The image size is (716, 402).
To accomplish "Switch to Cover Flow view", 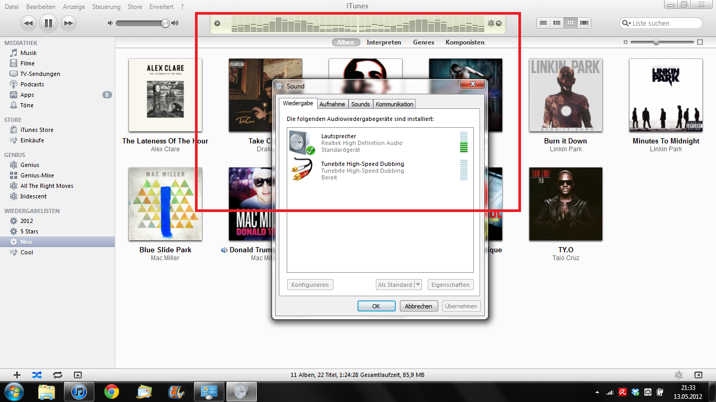I will (584, 23).
